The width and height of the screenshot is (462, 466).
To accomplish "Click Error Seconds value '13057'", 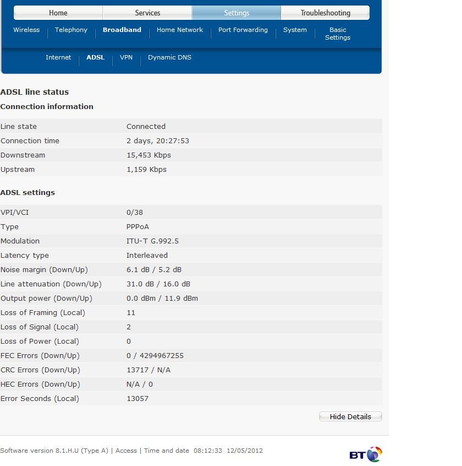I will point(137,399).
